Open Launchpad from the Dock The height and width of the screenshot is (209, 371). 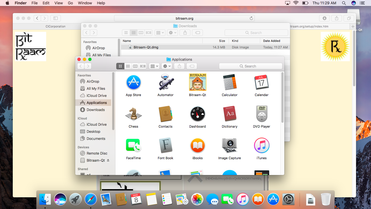[76, 199]
